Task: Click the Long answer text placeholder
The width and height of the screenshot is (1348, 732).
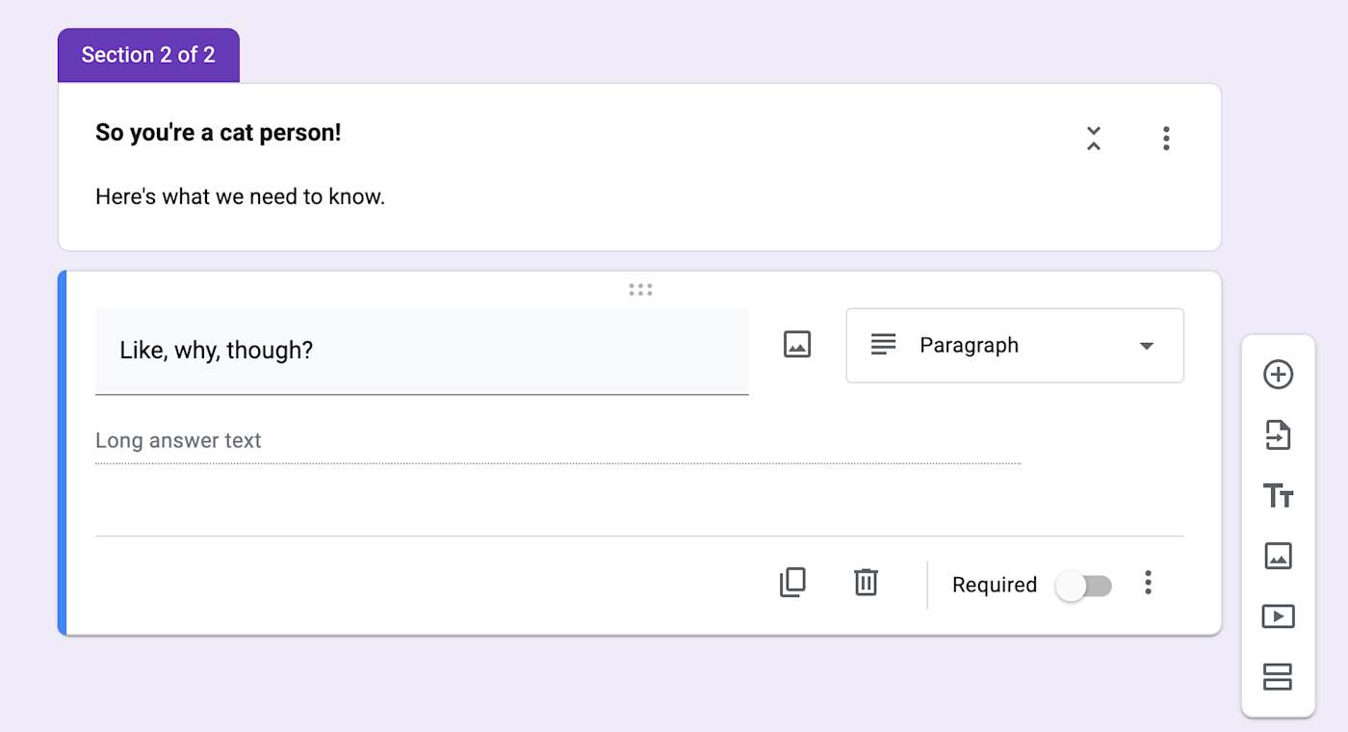Action: coord(178,441)
